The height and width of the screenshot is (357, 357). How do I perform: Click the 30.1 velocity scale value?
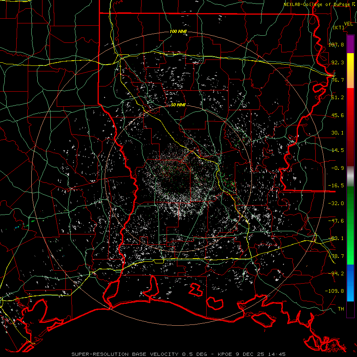(x=338, y=133)
